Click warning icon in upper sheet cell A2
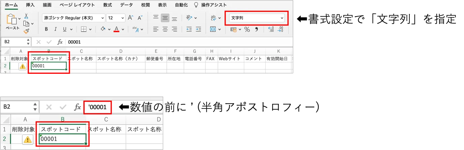 pyautogui.click(x=22, y=66)
